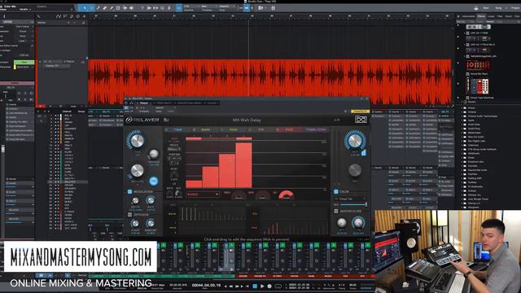Toggle the Master Filter section on/off
The width and height of the screenshot is (521, 293).
tap(336, 211)
